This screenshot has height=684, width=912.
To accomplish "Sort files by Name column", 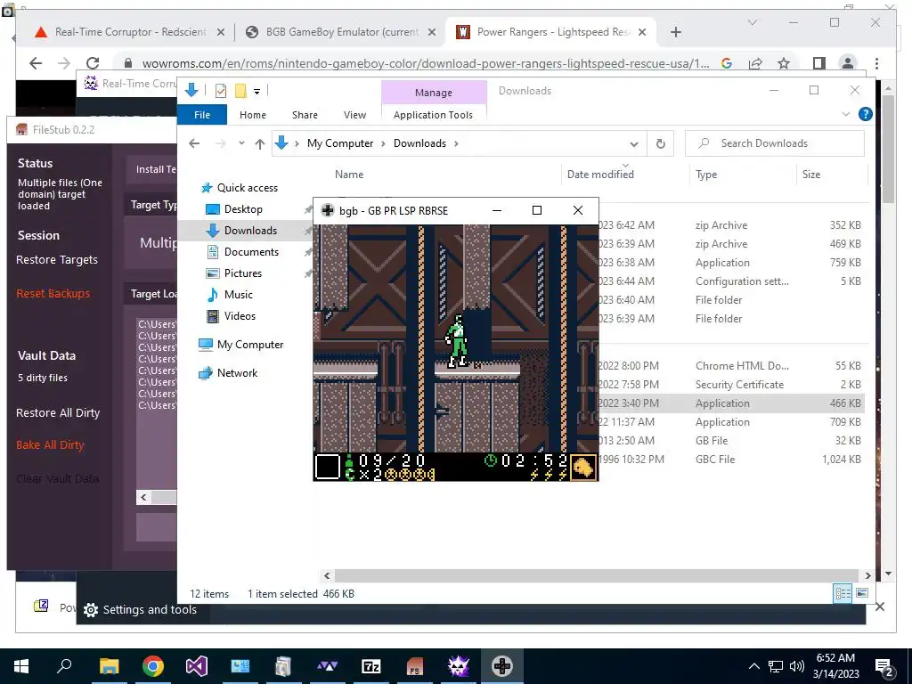I will (349, 175).
